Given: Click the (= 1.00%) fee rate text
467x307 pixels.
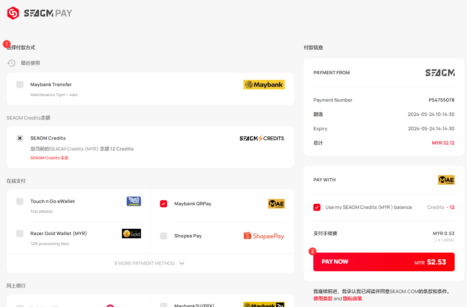Looking at the screenshot, I should tap(445, 240).
